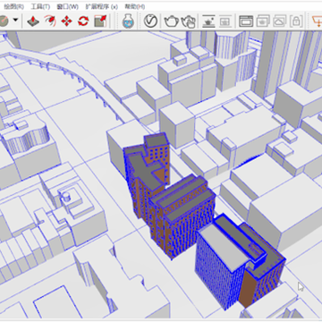Select the Follow Me tool

click(x=50, y=21)
